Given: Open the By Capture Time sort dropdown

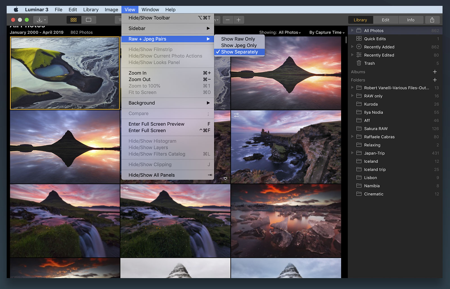Looking at the screenshot, I should [327, 32].
